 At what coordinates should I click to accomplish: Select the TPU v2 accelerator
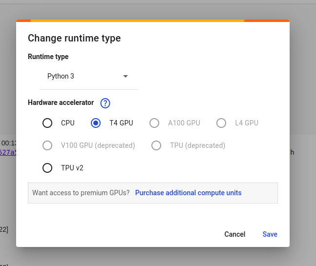pos(47,168)
